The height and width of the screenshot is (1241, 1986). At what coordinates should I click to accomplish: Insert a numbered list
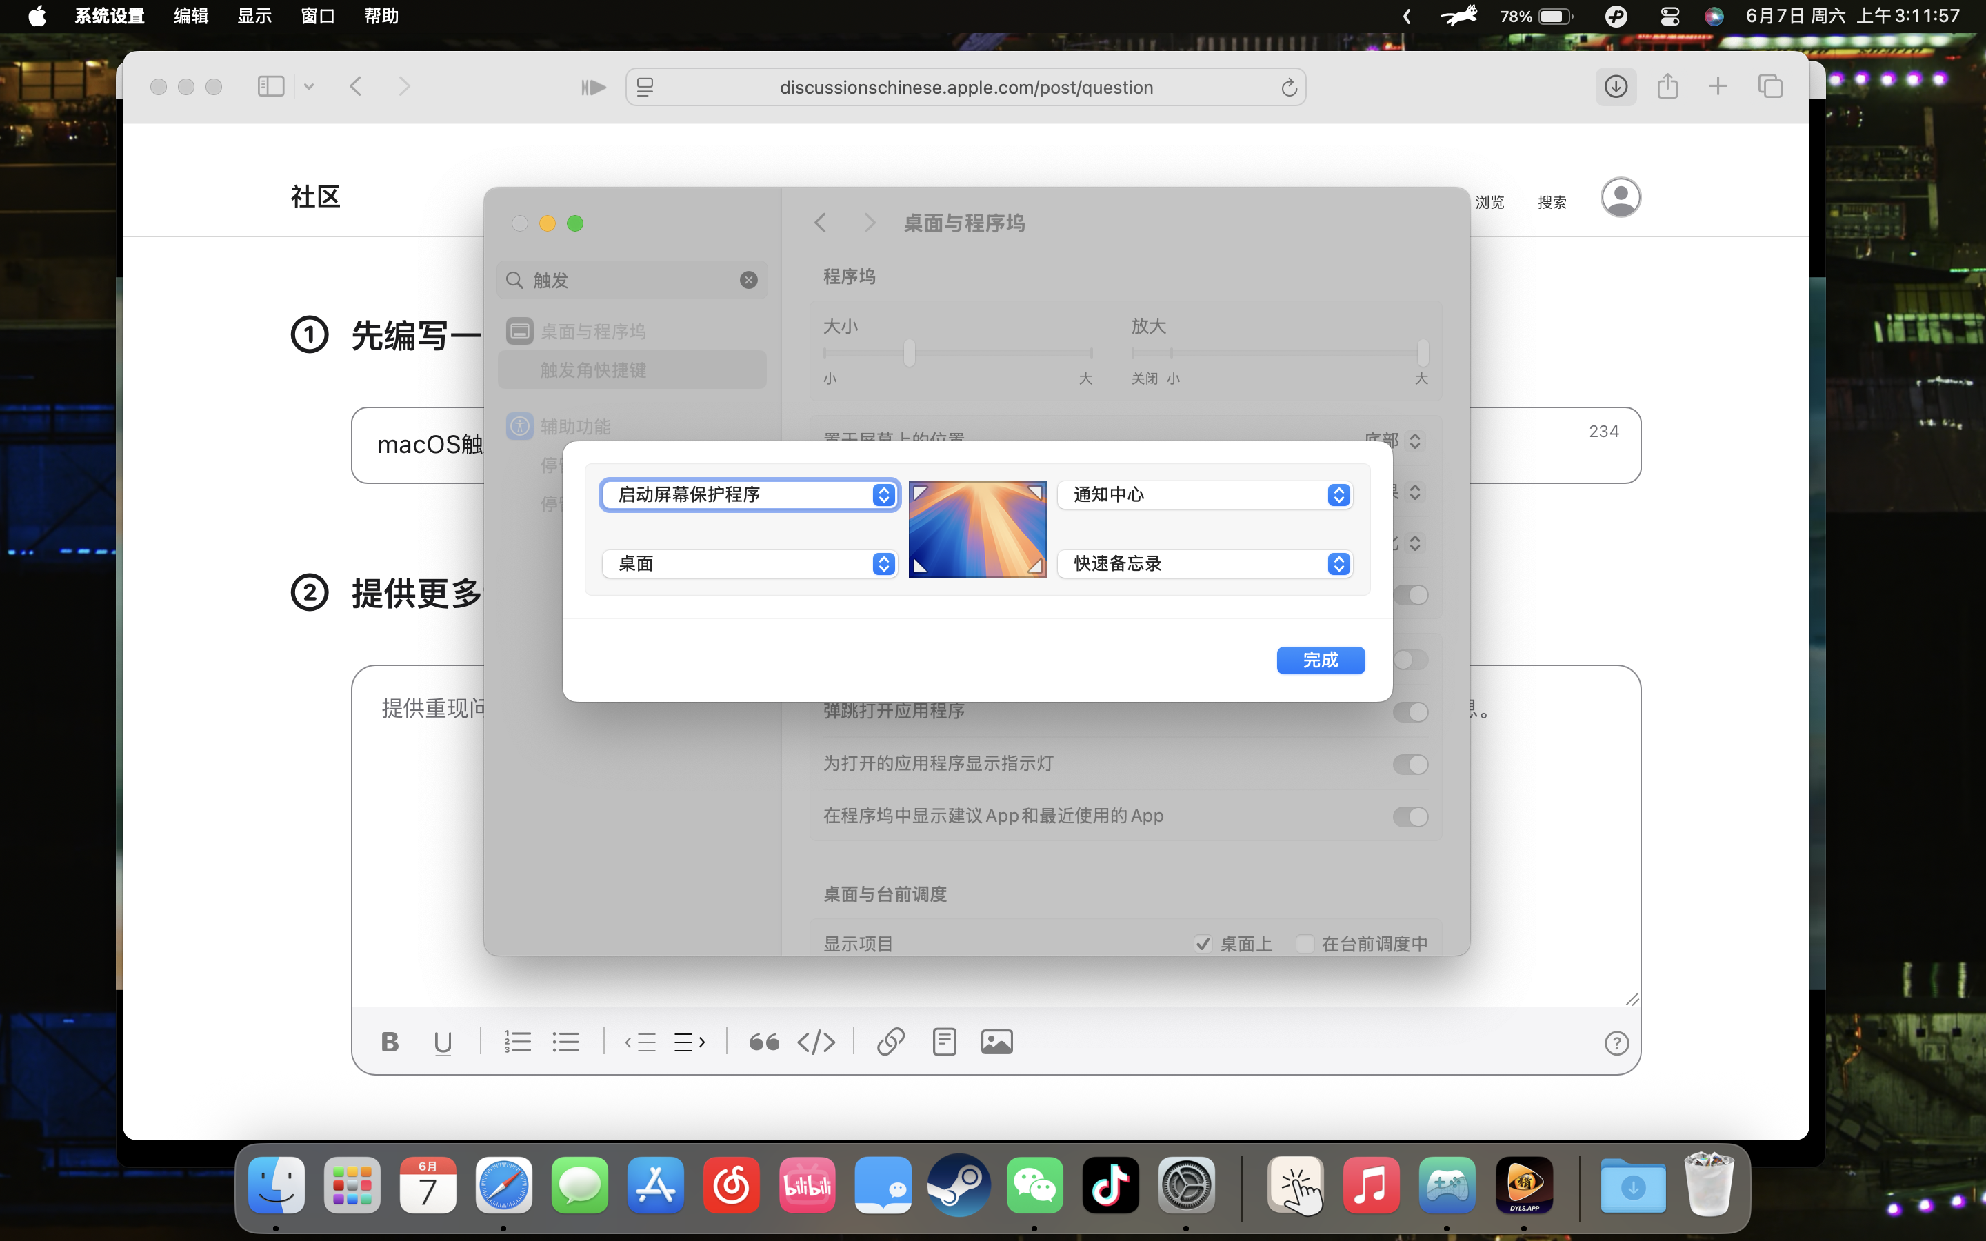517,1042
